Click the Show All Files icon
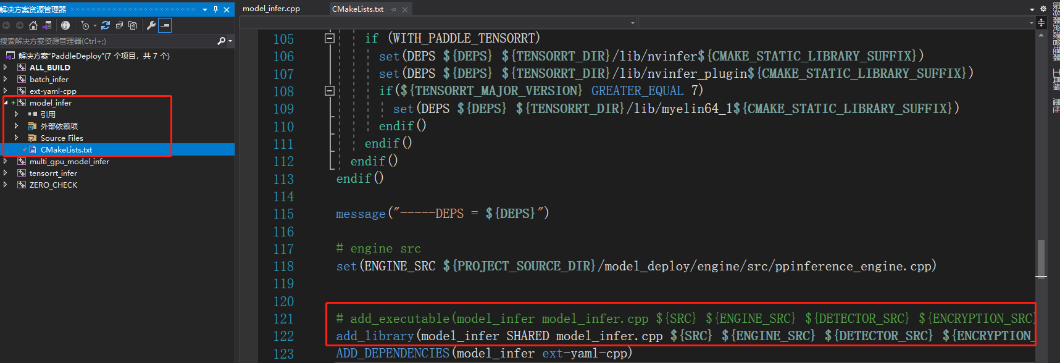Screen dimensions: 1060x363 coord(132,25)
